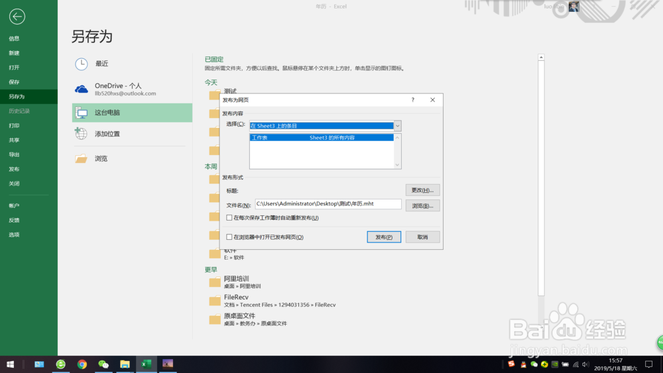The image size is (663, 373).
Task: Click the WeChat tray icon
Action: click(x=534, y=364)
